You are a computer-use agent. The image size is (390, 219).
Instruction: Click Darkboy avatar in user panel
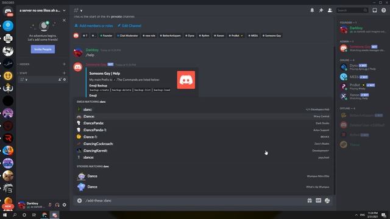[22, 205]
